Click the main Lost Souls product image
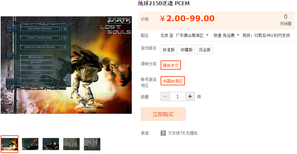 coord(66,65)
